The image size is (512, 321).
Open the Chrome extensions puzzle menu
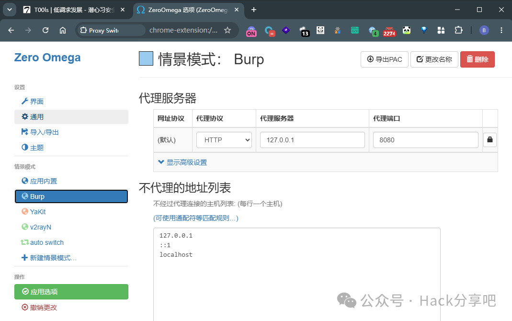coord(458,30)
